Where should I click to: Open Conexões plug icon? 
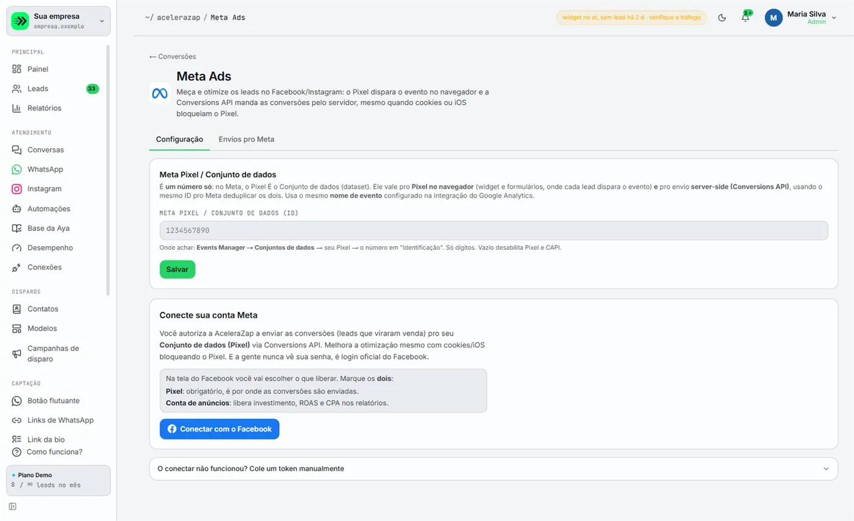coord(16,268)
